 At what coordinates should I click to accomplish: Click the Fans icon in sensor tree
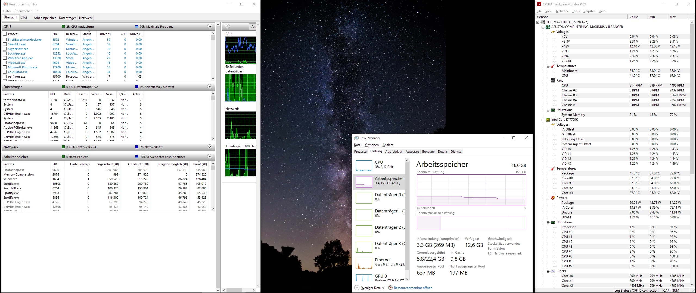click(x=553, y=81)
